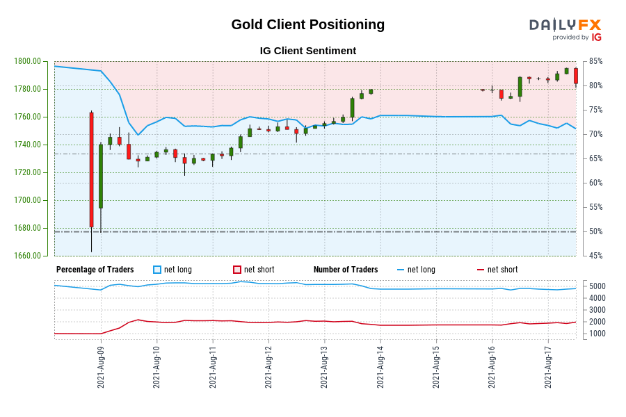Select the Gold Client Positioning title
Viewport: 626px width, 417px height.
pyautogui.click(x=307, y=24)
